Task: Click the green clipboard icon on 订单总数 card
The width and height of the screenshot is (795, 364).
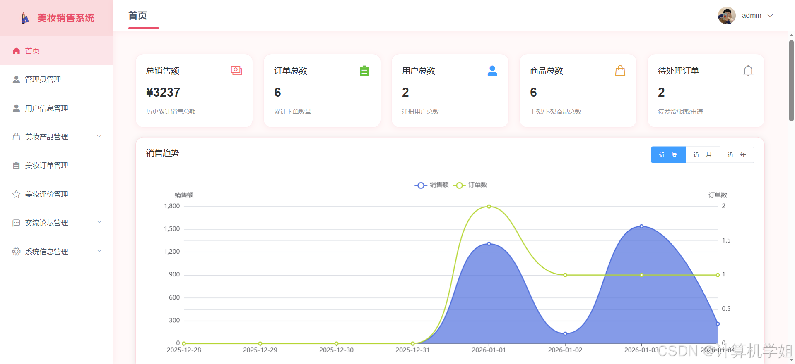Action: point(364,71)
